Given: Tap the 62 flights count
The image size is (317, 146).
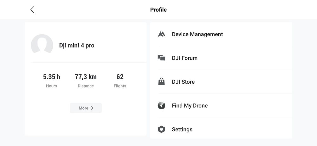Looking at the screenshot, I should point(120,77).
